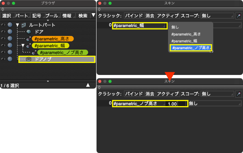Open the 検索 menu in browser
This screenshot has height=153, width=243.
83,16
